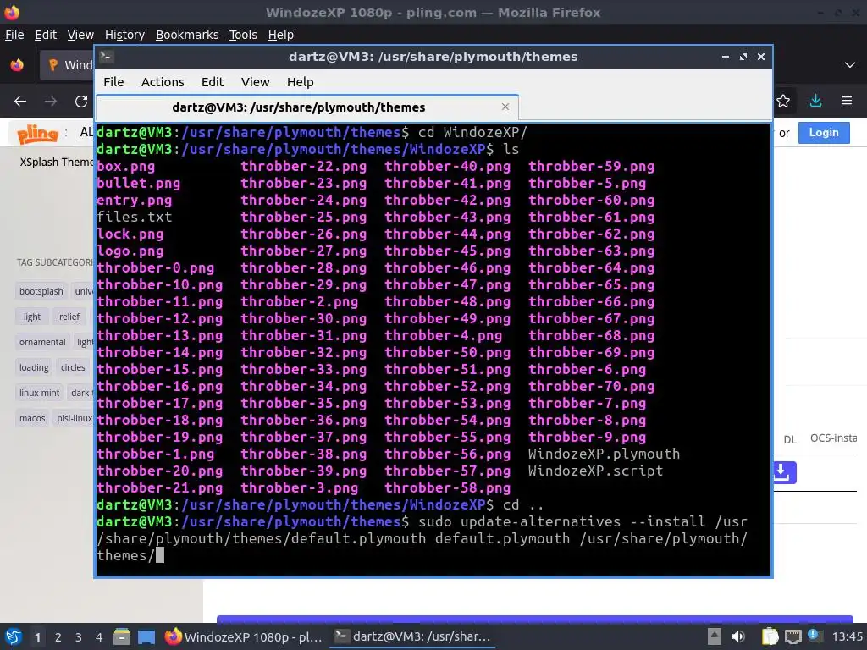Click the blue download button on pling page
This screenshot has width=867, height=650.
tap(784, 472)
